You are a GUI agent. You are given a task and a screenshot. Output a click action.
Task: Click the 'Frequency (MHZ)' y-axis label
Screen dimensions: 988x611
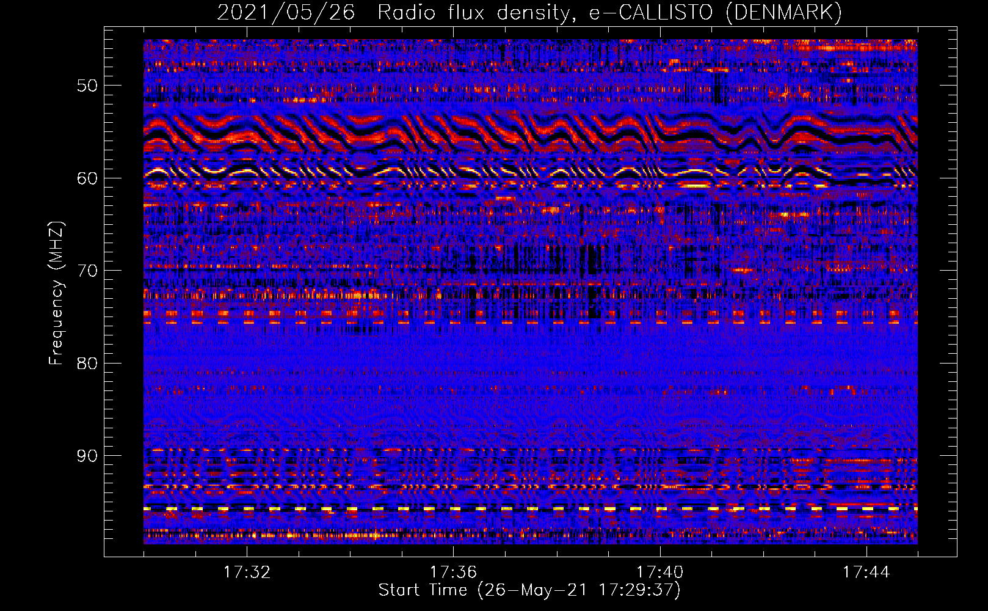coord(56,293)
